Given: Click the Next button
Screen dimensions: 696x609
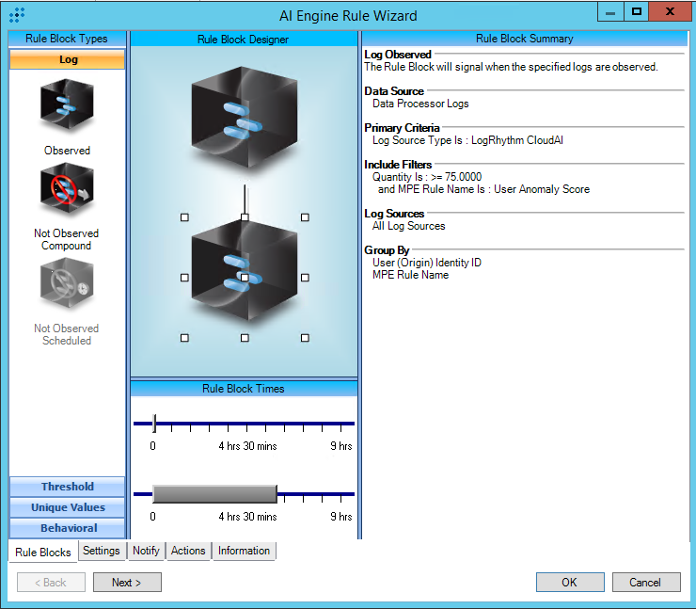Looking at the screenshot, I should pyautogui.click(x=127, y=583).
